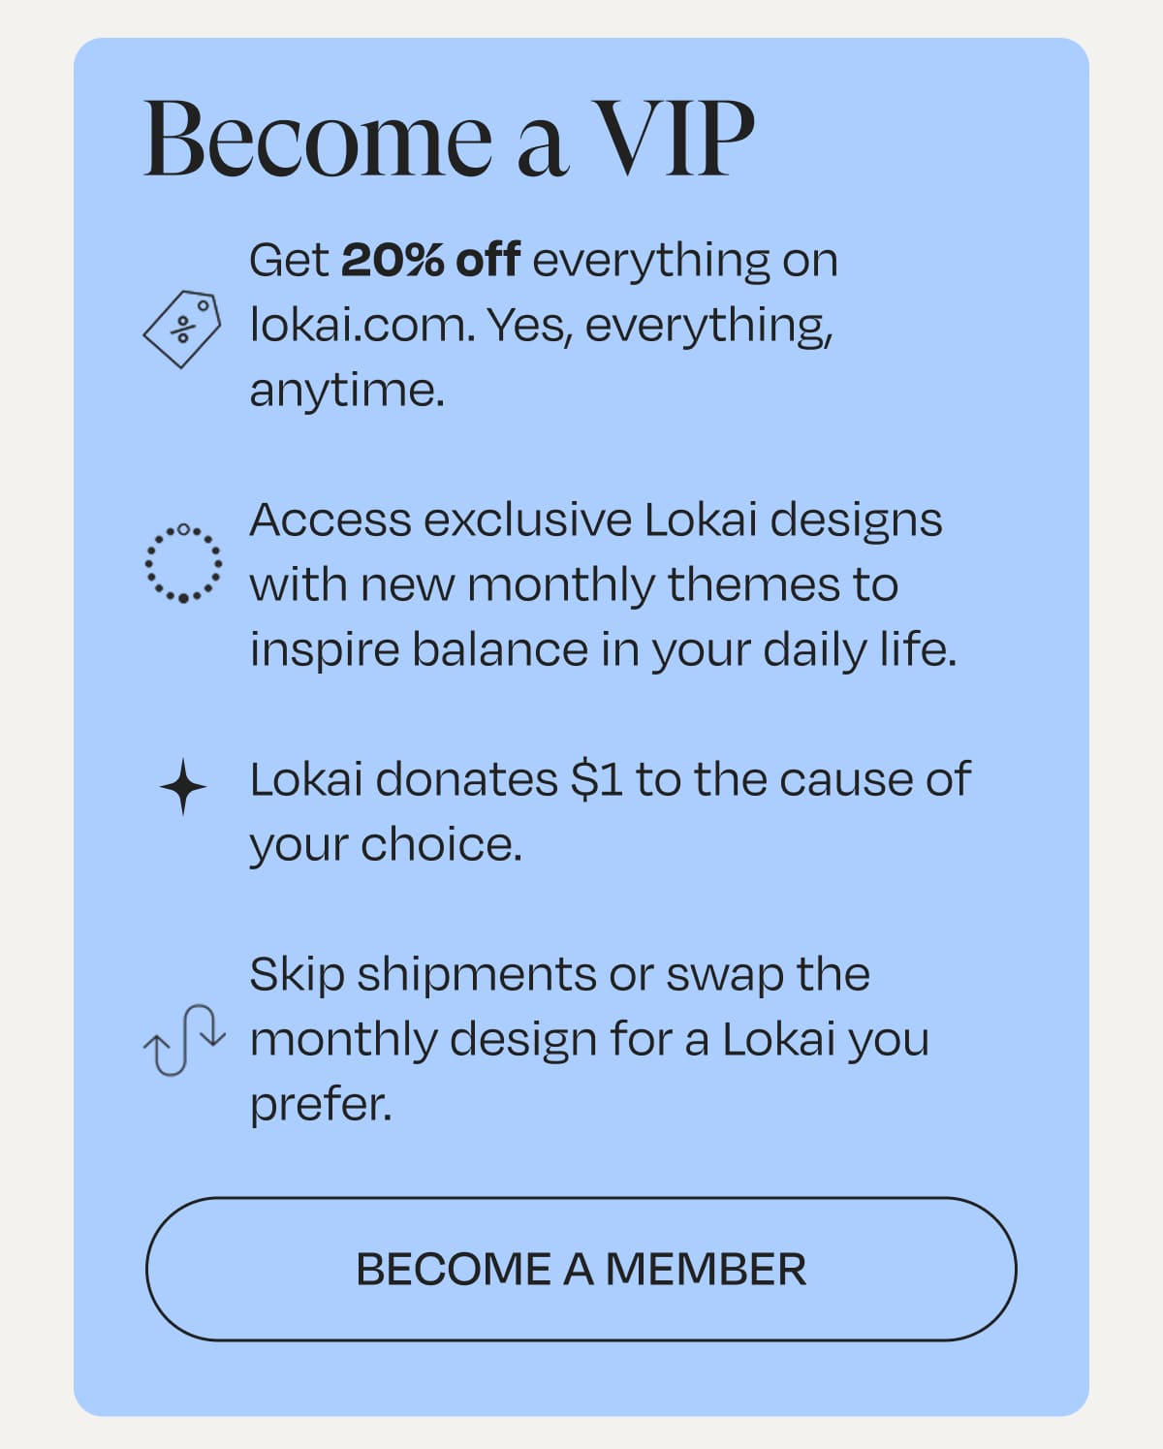Click "Yes, everything," in the discount text

(x=660, y=326)
